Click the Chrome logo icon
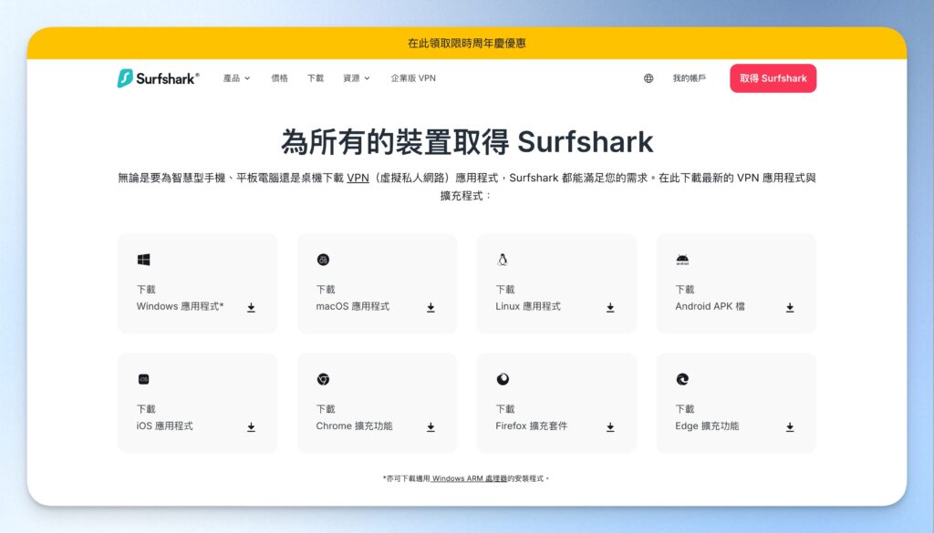The height and width of the screenshot is (533, 934). [323, 379]
